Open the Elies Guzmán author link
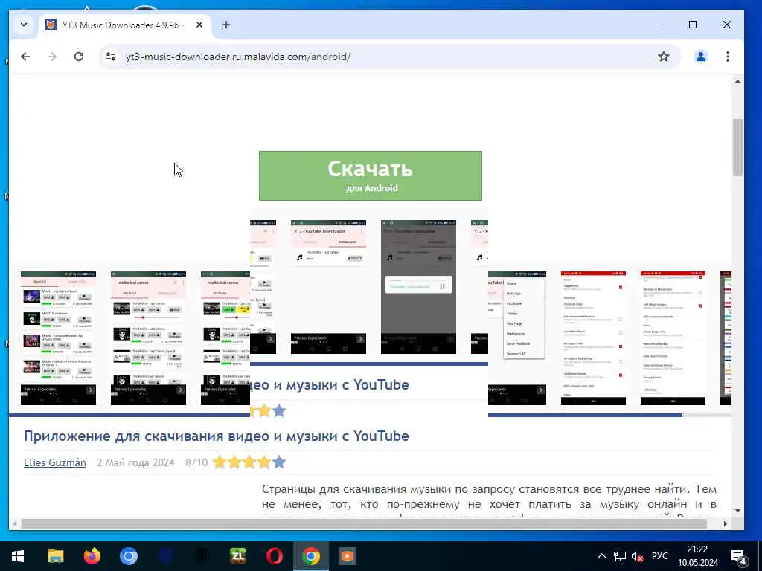 click(x=55, y=462)
